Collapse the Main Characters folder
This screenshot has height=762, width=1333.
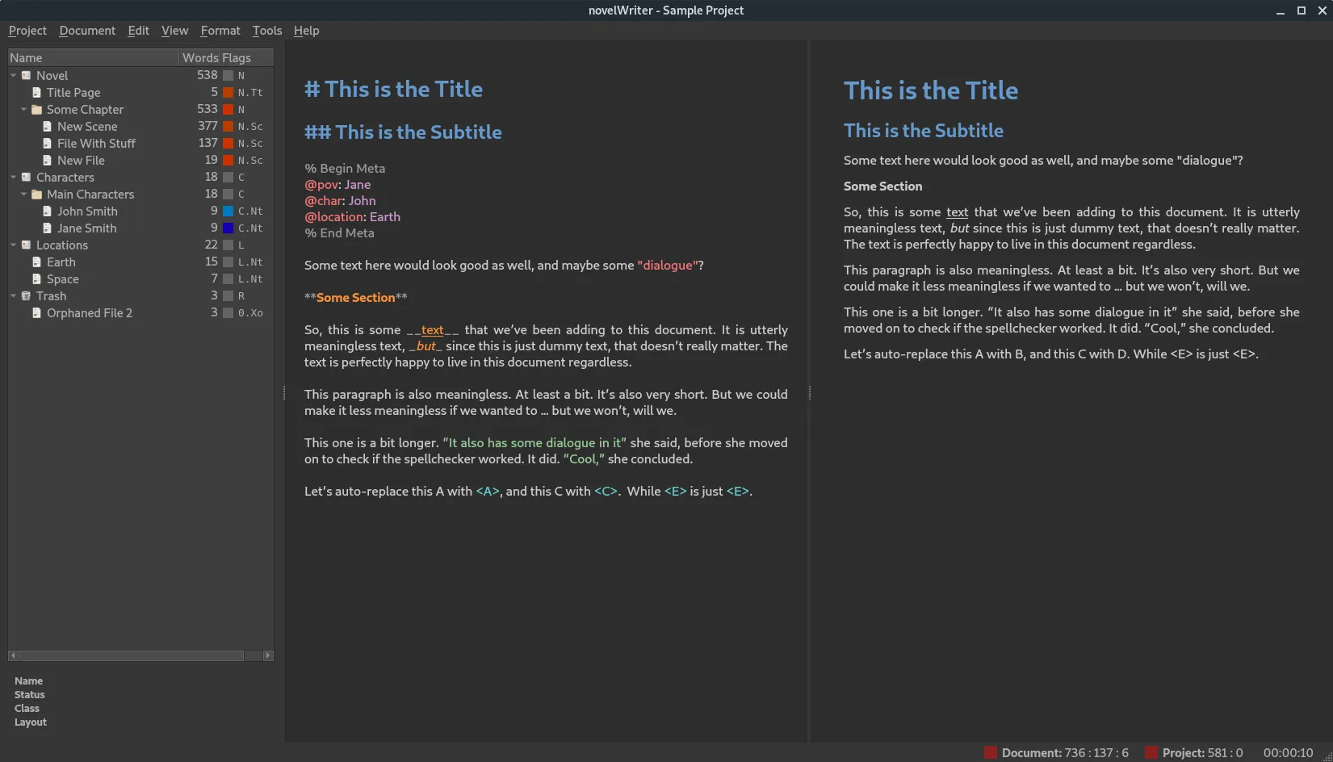coord(23,194)
